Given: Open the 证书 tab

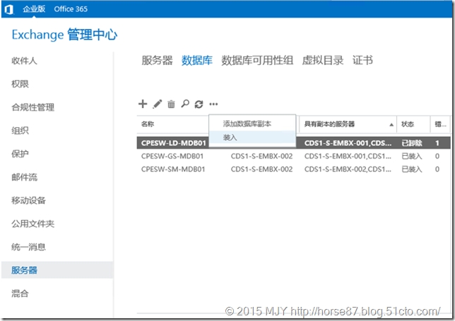Looking at the screenshot, I should tap(362, 61).
